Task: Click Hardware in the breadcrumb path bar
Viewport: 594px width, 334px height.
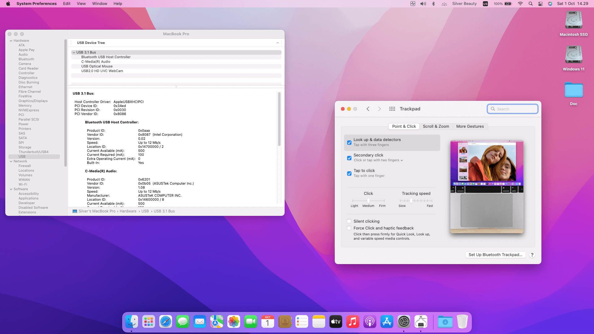Action: point(128,211)
